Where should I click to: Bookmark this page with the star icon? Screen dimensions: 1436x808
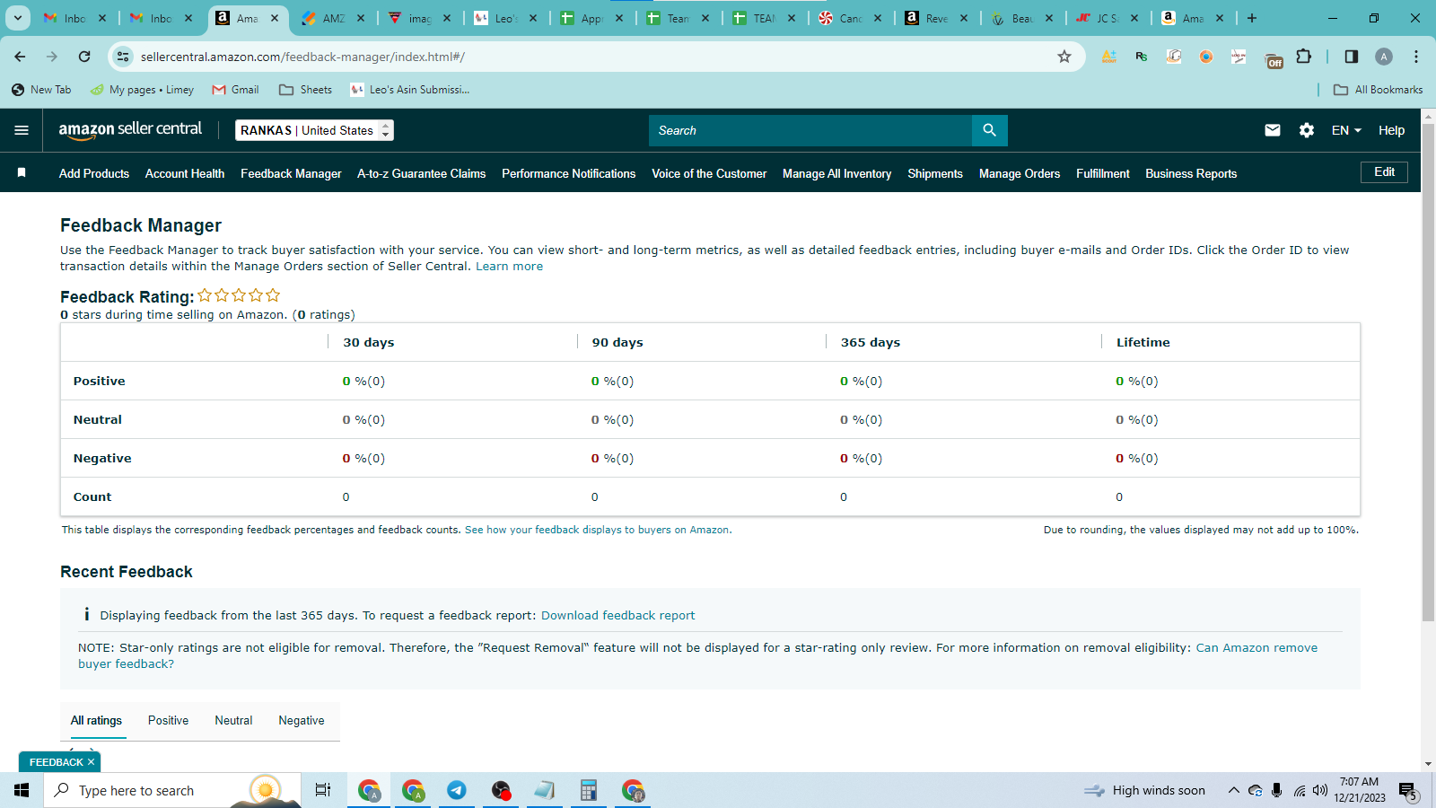click(x=1064, y=57)
